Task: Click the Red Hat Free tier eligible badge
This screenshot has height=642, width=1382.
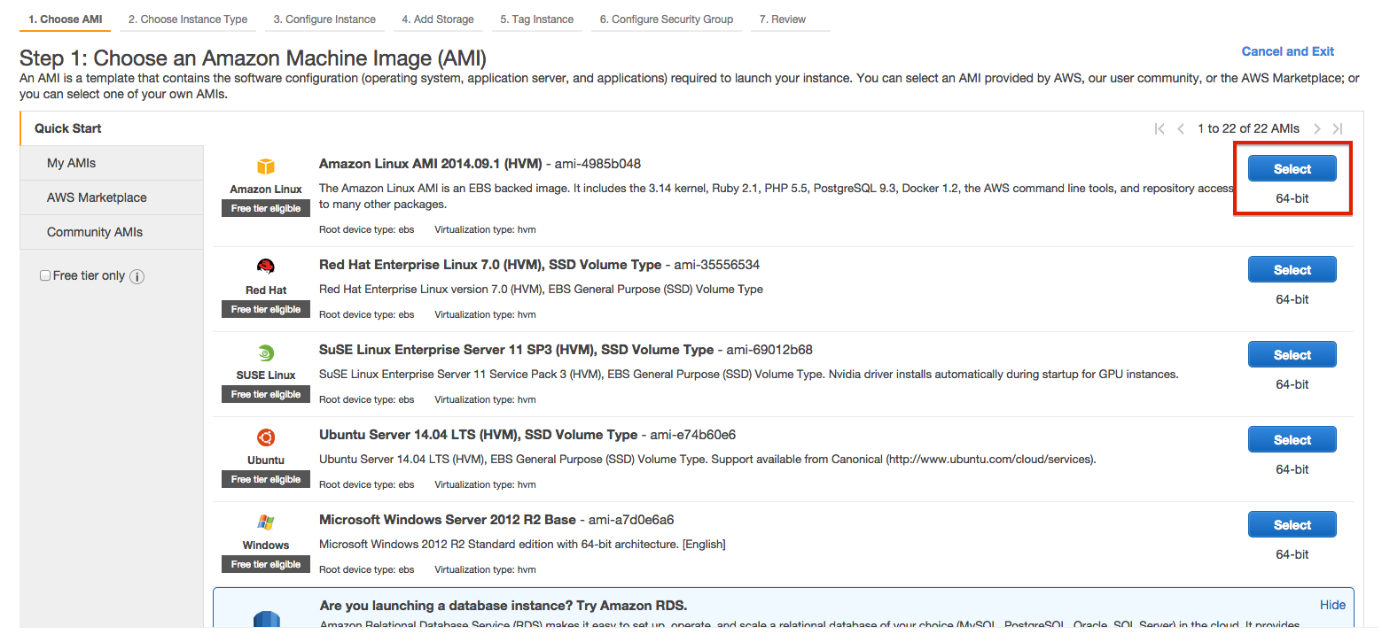Action: tap(266, 309)
